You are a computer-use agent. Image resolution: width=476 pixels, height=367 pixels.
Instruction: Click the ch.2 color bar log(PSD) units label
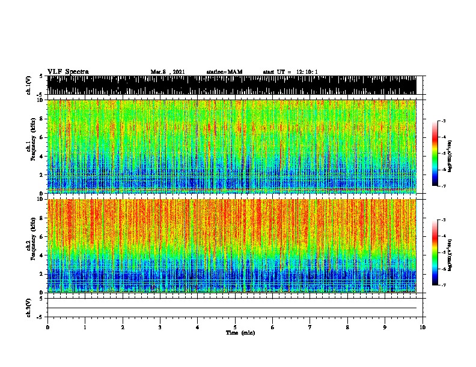coord(450,255)
